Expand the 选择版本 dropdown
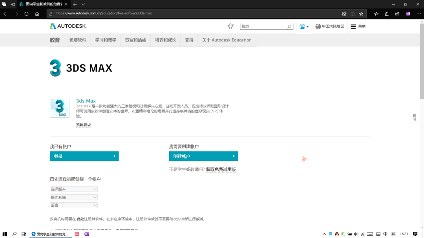Screen dimensions: 424x238 tap(73, 189)
